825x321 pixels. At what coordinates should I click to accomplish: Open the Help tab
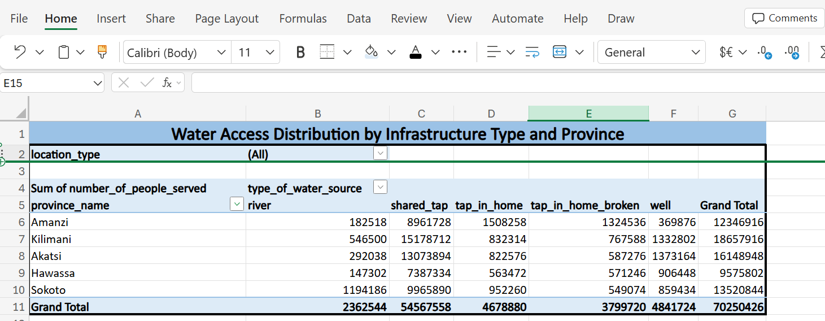[575, 19]
